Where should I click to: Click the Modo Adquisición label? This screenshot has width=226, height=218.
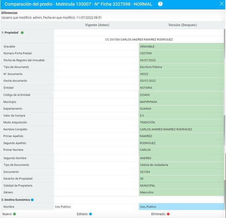click(x=15, y=122)
